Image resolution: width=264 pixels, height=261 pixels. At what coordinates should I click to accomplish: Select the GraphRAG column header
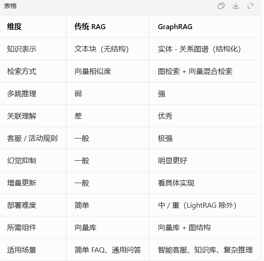[175, 26]
